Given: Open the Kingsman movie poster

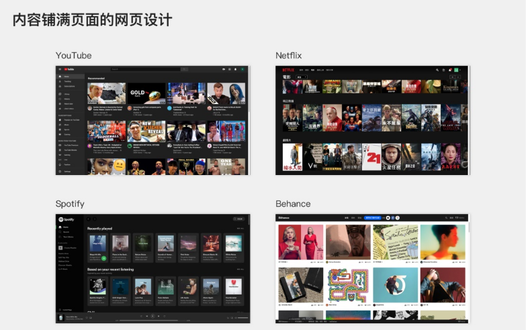Looking at the screenshot, I should (451, 87).
